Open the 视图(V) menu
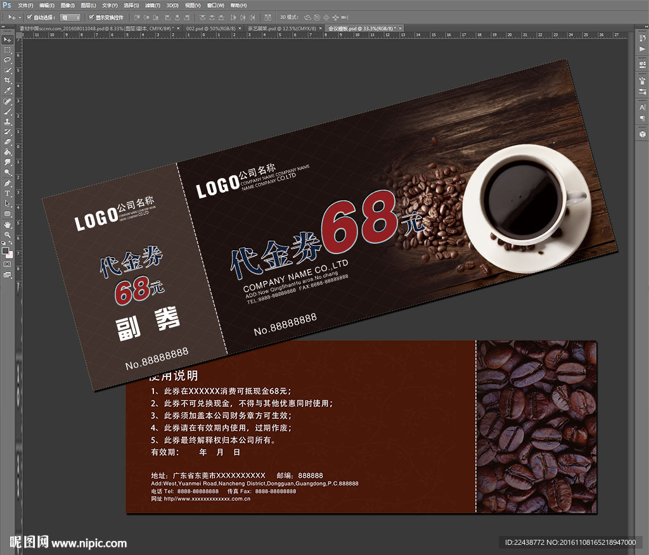This screenshot has width=649, height=555. [x=193, y=5]
